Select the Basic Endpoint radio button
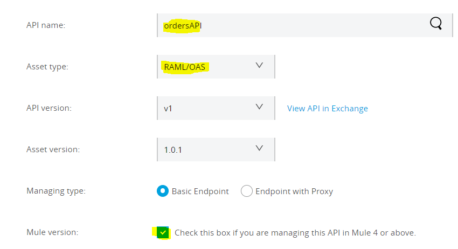This screenshot has width=458, height=249. point(163,191)
